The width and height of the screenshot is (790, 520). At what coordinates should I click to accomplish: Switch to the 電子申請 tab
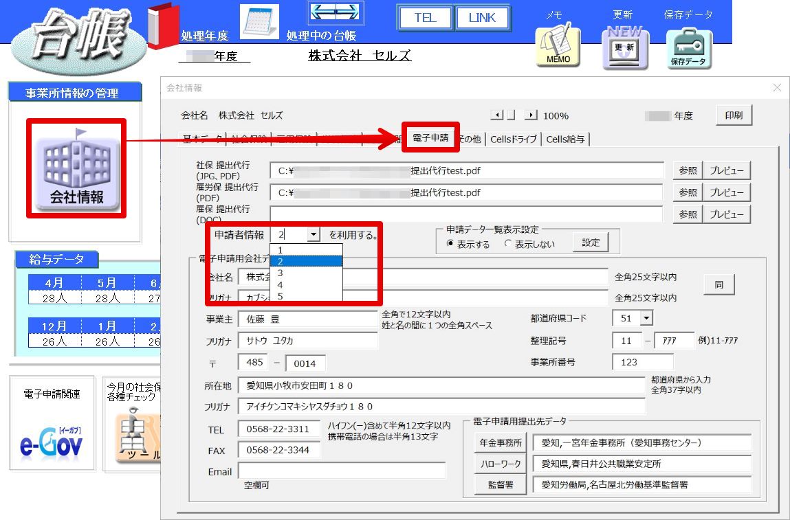click(x=430, y=137)
